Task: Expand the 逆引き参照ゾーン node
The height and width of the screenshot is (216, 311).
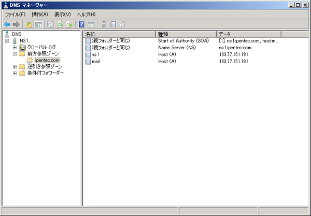Action: 15,67
